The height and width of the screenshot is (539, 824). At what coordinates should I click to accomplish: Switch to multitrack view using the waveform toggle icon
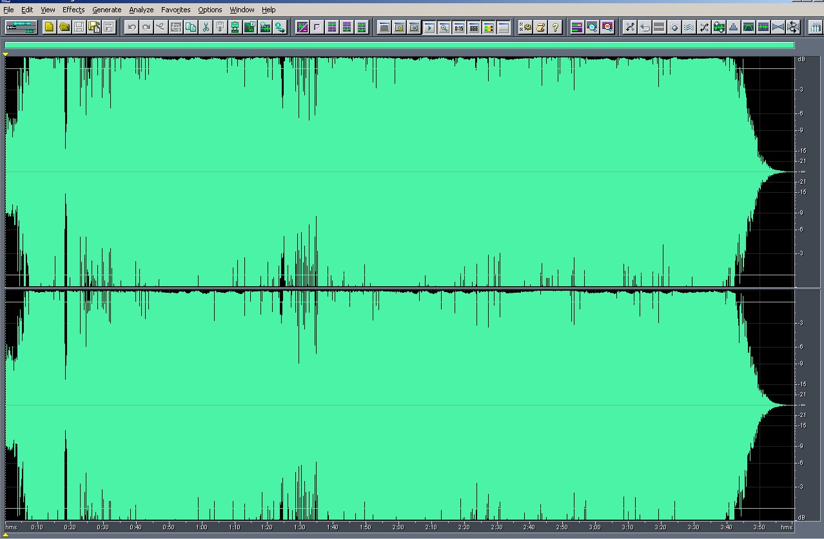[22, 27]
